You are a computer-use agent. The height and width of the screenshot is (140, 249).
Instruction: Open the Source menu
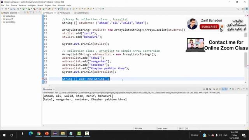[x=14, y=5]
